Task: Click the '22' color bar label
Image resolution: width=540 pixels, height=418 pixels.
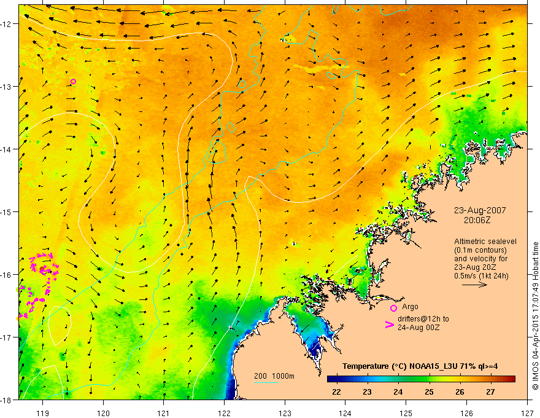Action: click(336, 392)
